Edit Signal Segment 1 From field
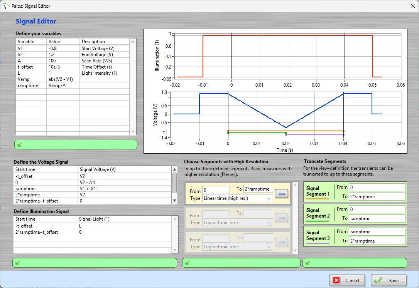 pyautogui.click(x=377, y=187)
